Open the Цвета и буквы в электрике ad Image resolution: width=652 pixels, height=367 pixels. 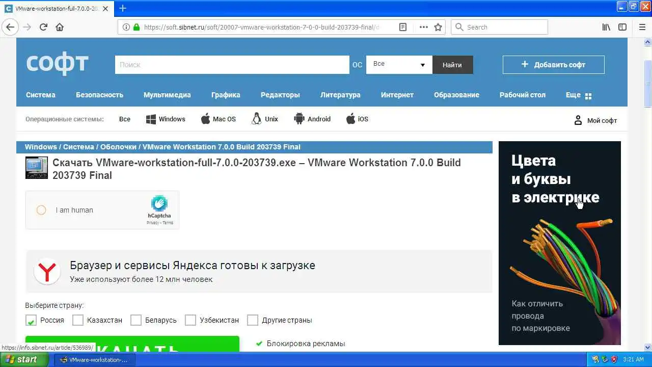[560, 243]
